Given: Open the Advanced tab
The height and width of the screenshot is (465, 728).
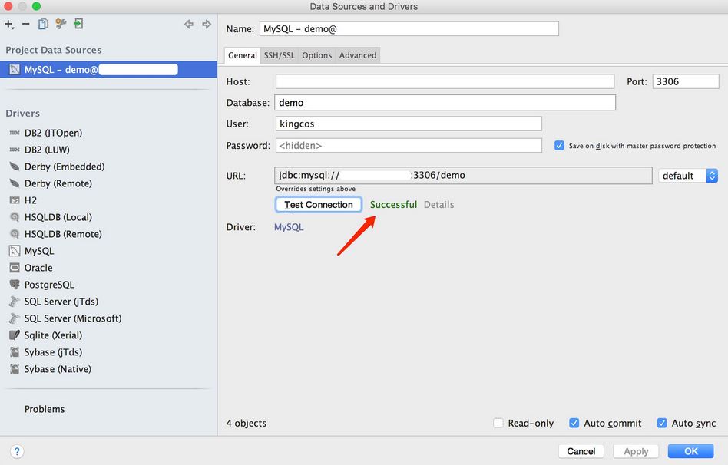Looking at the screenshot, I should point(358,55).
